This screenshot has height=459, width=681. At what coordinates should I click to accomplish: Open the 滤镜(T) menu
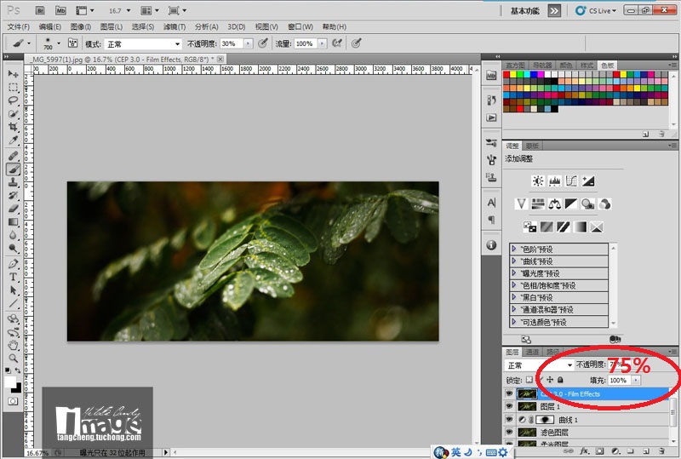(175, 26)
